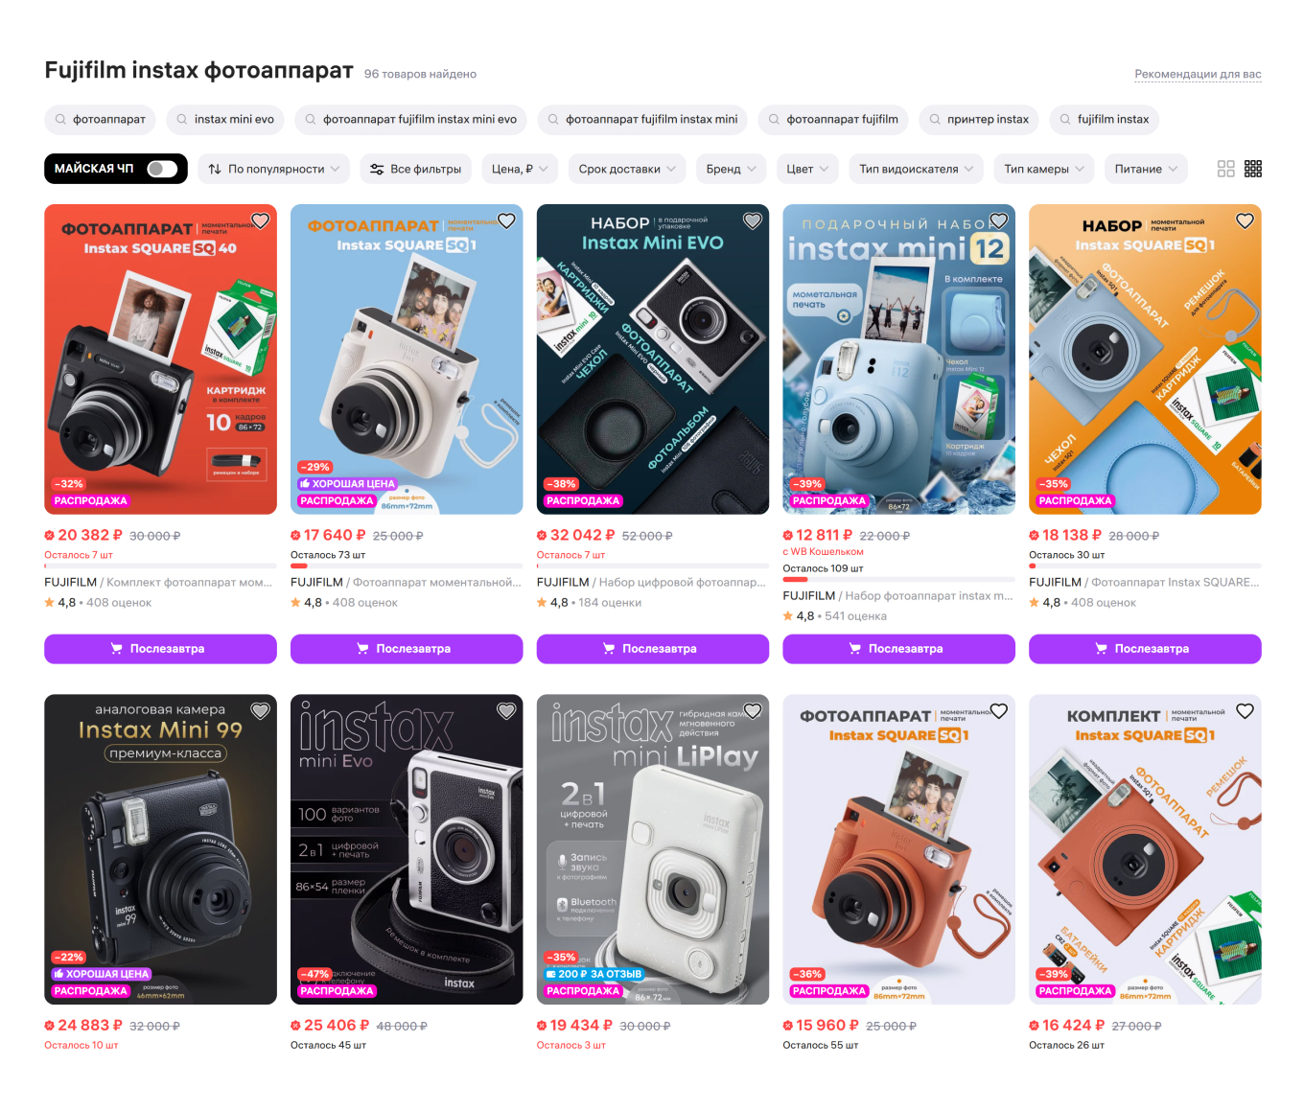The image size is (1304, 1110).
Task: Open the Цвет color filter dropdown
Action: tap(807, 169)
